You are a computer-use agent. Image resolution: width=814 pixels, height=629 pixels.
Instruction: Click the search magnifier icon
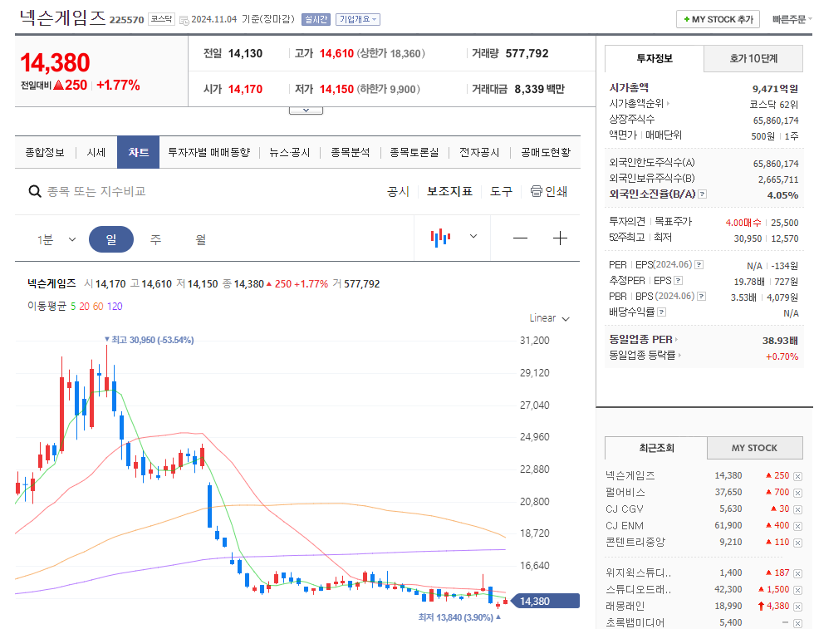(35, 192)
